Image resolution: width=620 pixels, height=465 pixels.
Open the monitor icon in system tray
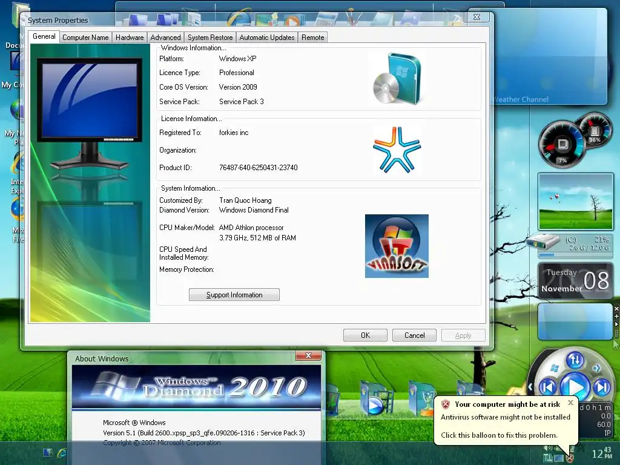pyautogui.click(x=558, y=458)
